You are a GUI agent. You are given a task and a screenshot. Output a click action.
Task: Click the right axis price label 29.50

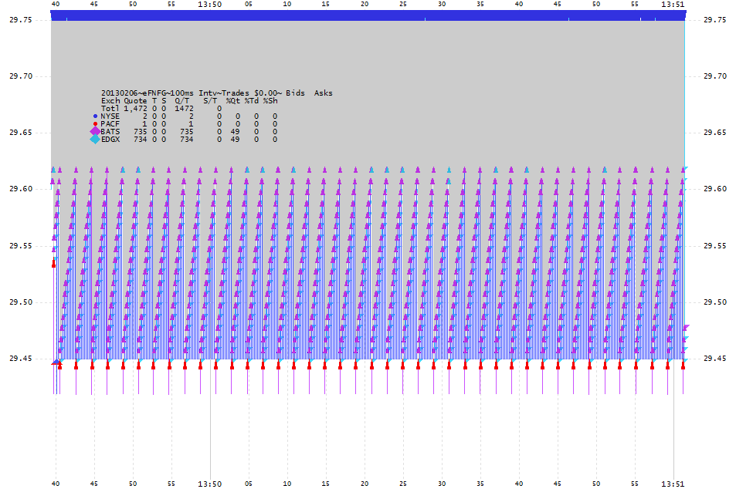[715, 302]
